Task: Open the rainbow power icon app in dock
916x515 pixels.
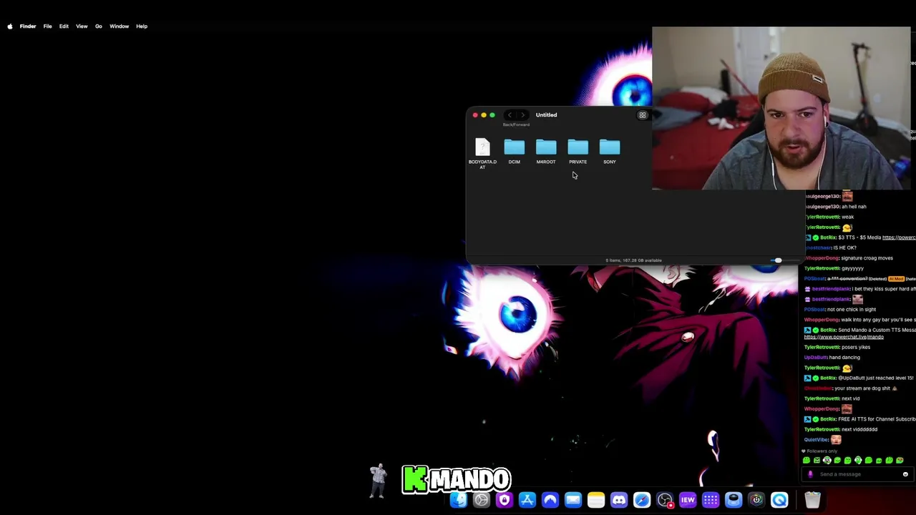Action: 756,500
